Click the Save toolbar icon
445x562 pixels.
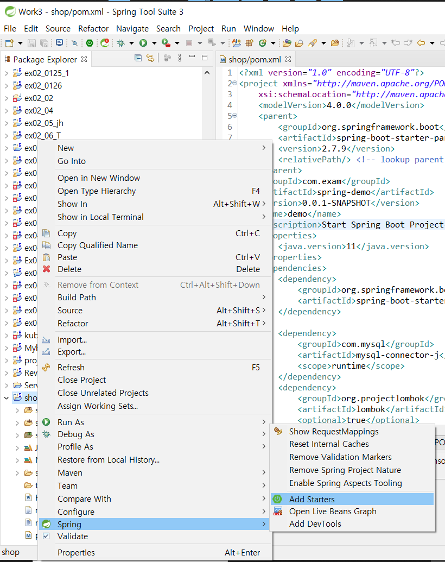click(x=31, y=43)
